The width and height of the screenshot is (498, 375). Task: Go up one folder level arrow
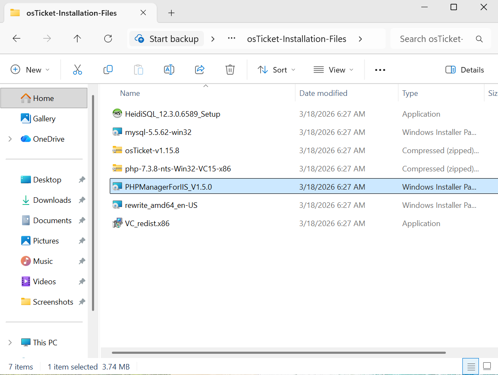(x=77, y=39)
